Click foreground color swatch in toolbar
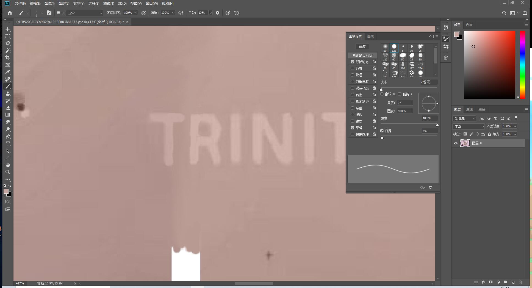Viewport: 532px width, 288px height. coord(6,191)
